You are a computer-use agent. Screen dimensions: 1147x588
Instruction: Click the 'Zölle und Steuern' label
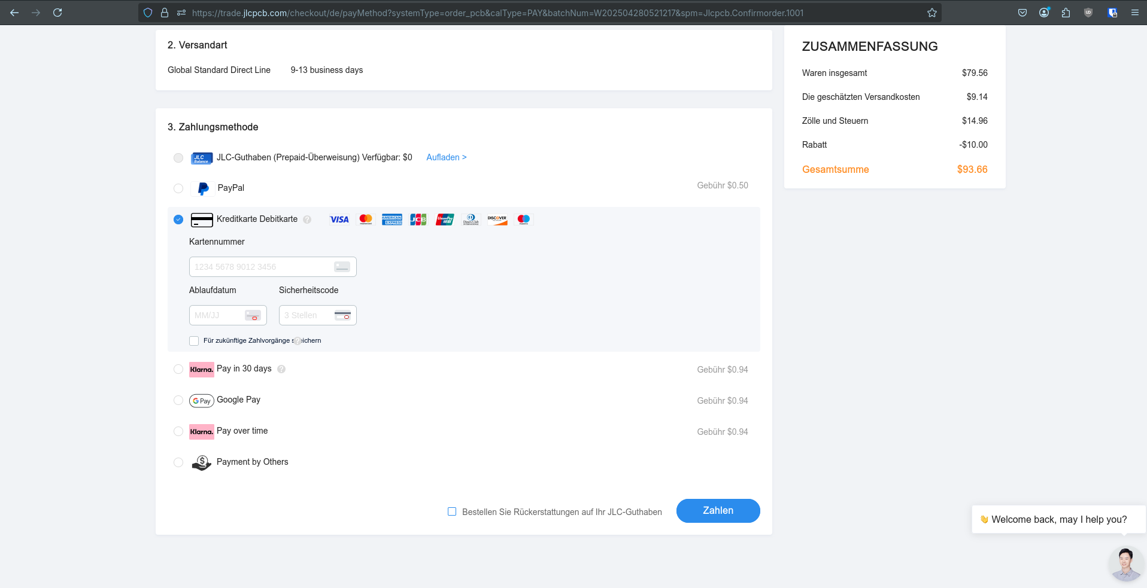click(835, 121)
